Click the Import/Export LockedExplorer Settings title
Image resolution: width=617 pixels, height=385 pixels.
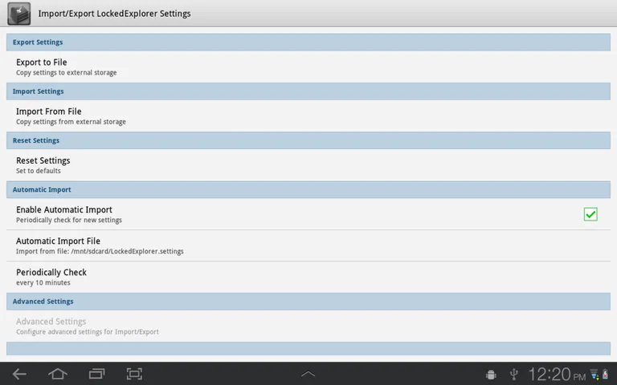coord(114,14)
